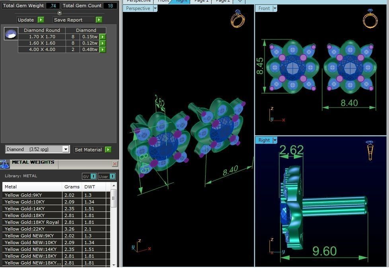Close the Metal Weights panel
The width and height of the screenshot is (389, 274).
pos(115,164)
